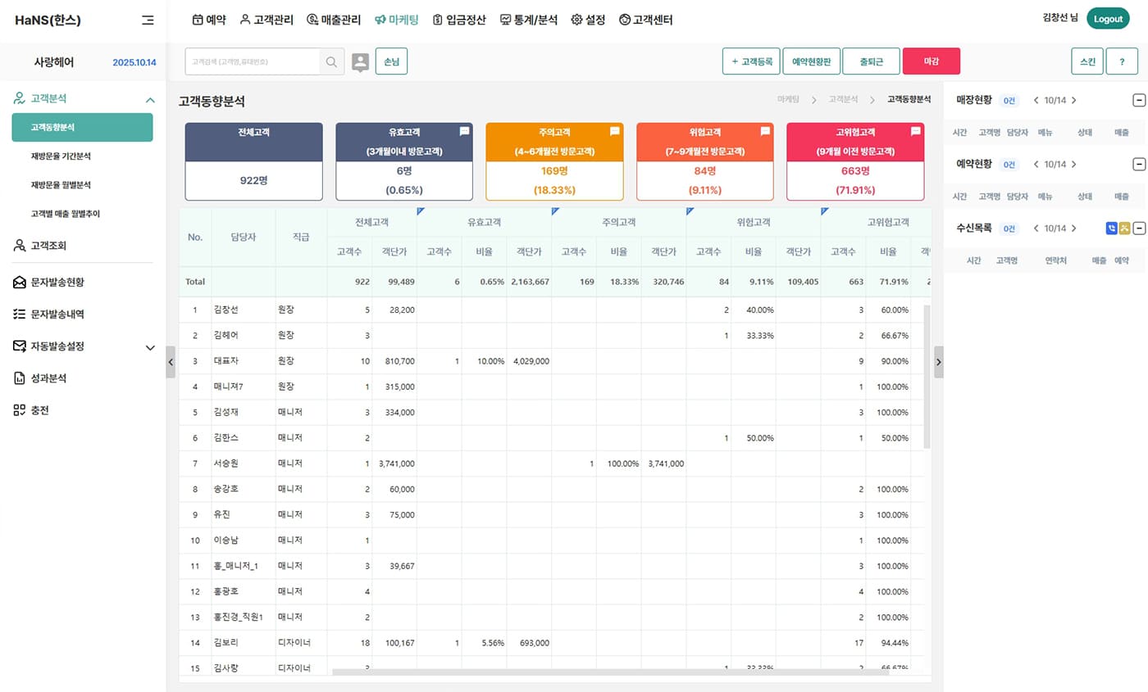1148x692 pixels.
Task: Open the comment icon on 유효고객 card
Action: (464, 131)
